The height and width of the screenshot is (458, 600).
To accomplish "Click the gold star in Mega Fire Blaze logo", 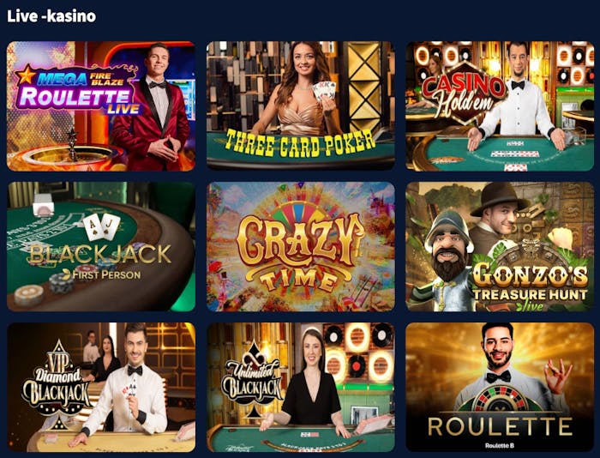I will pyautogui.click(x=26, y=75).
